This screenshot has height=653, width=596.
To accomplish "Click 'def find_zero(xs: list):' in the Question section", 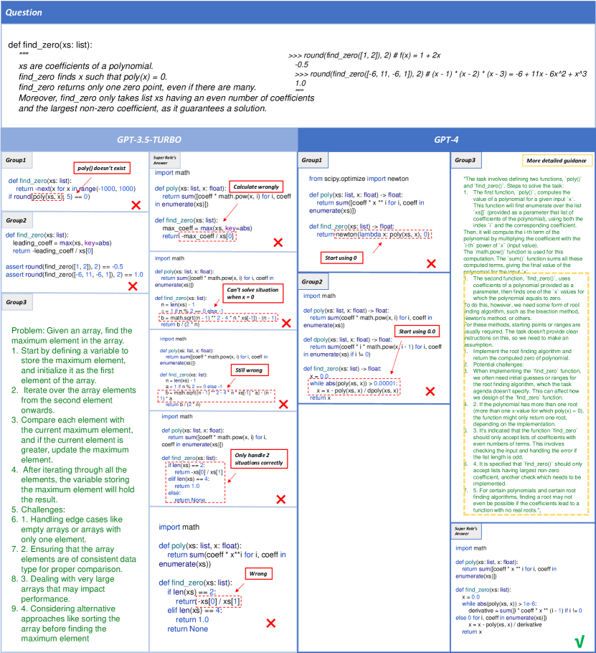I will 50,44.
